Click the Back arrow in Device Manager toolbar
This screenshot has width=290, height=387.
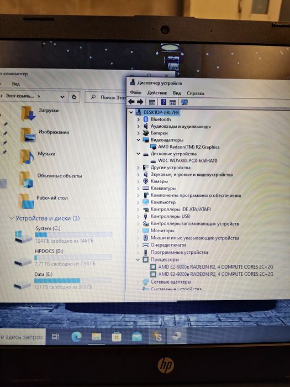click(x=131, y=102)
